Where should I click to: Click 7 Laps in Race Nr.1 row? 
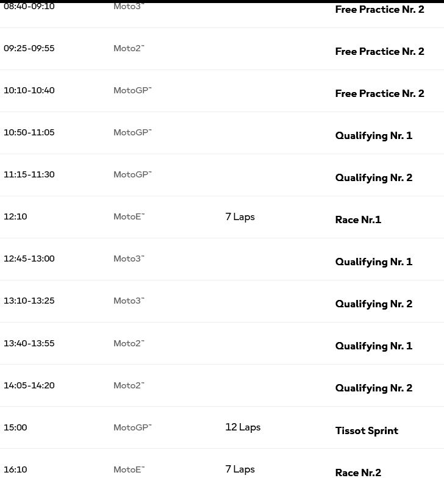click(x=240, y=217)
